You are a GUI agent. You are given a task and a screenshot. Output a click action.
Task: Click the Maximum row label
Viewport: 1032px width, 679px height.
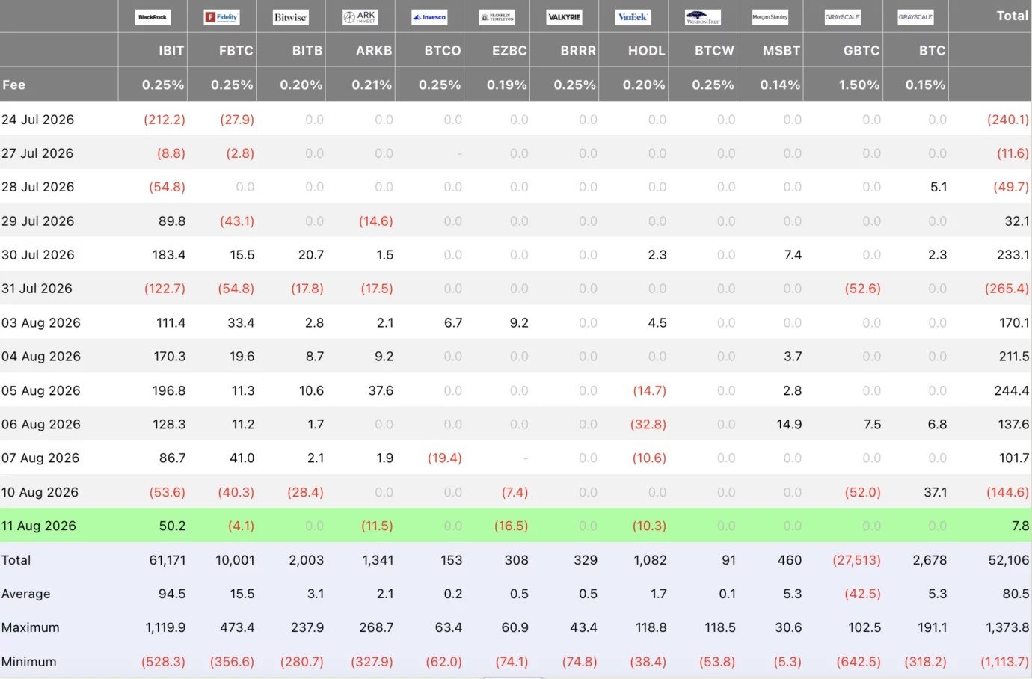(30, 627)
